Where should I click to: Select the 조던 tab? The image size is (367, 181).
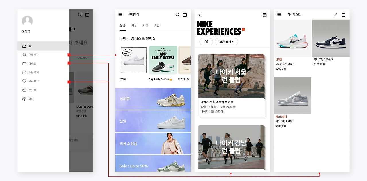point(157,25)
